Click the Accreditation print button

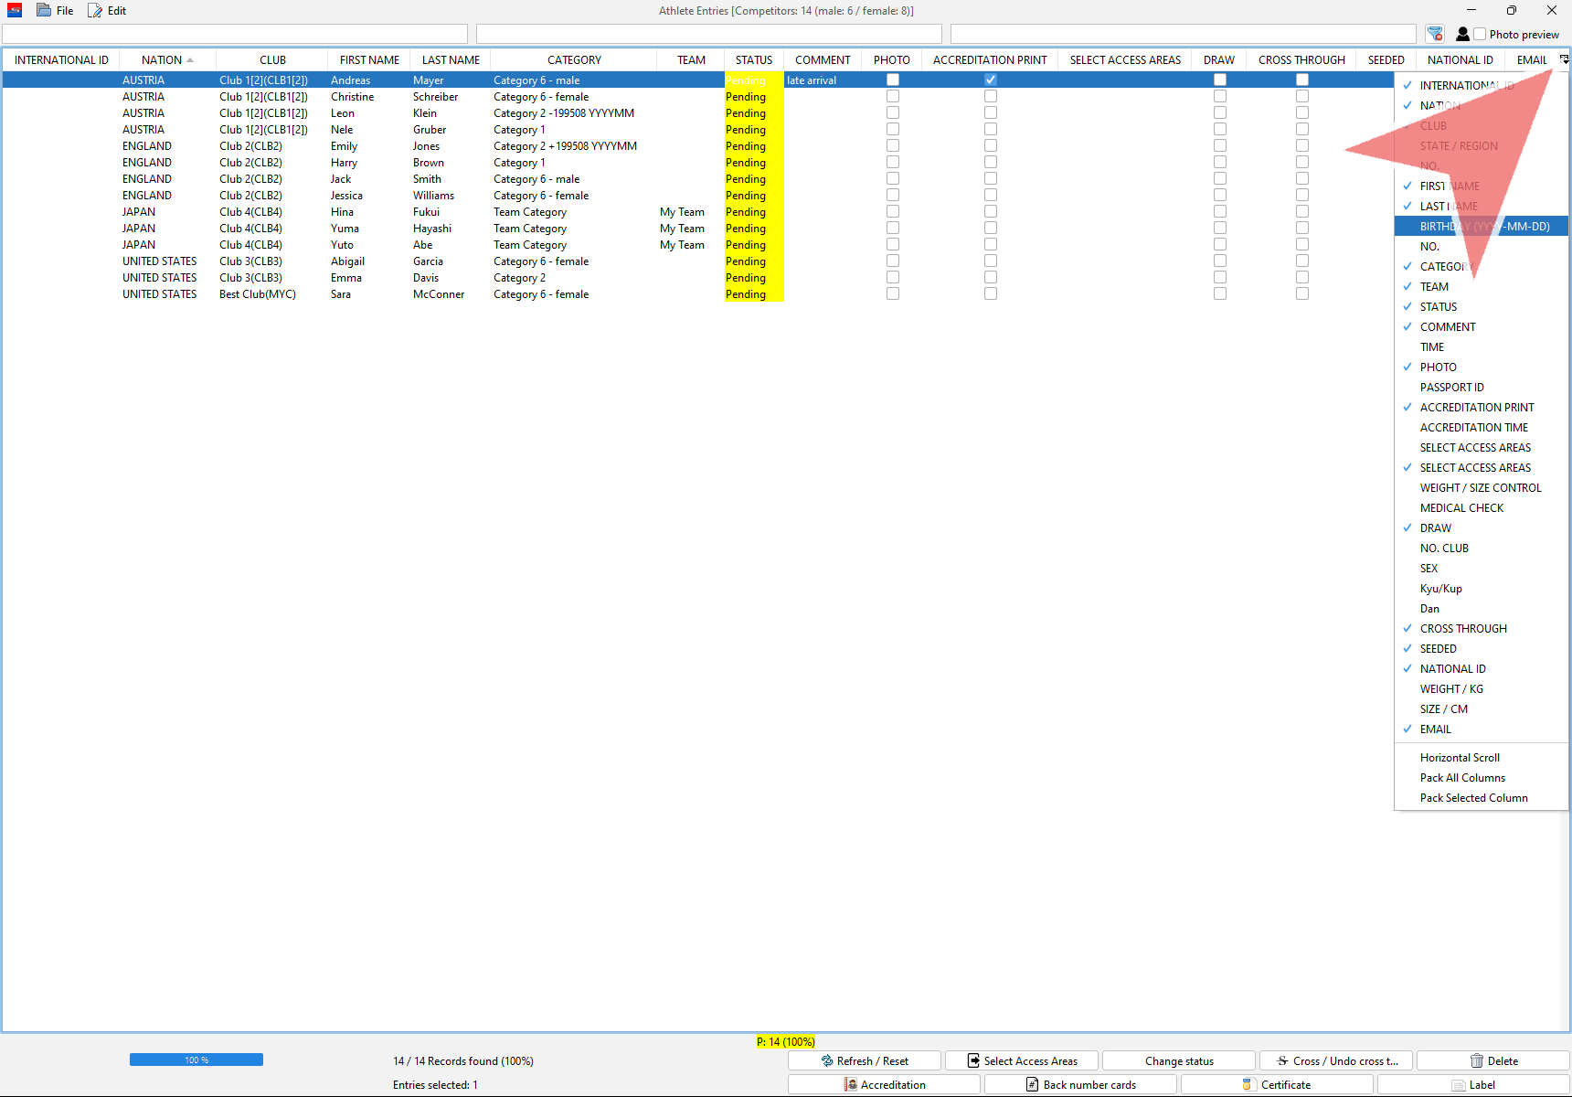pos(884,1084)
